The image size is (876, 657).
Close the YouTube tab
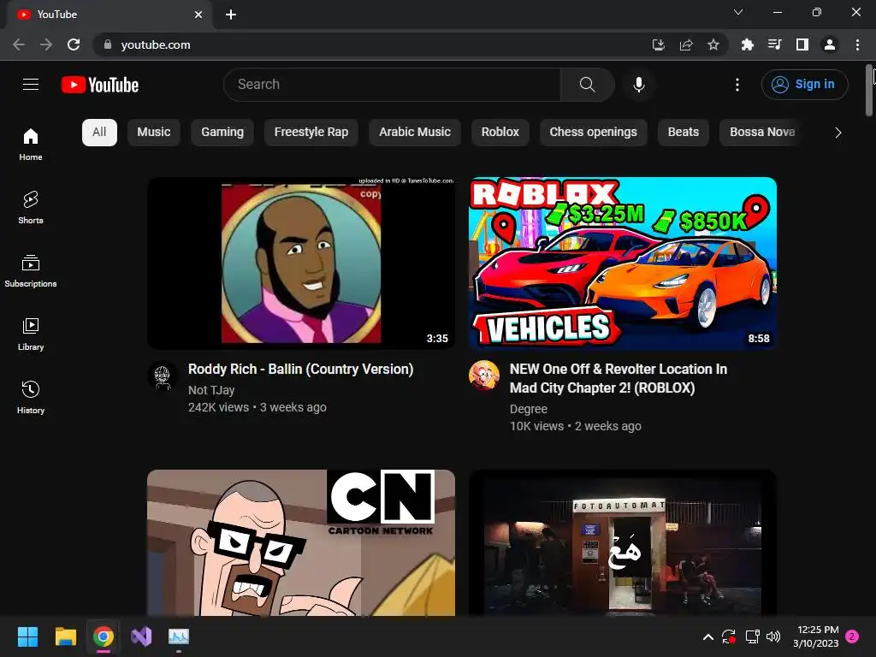point(198,15)
